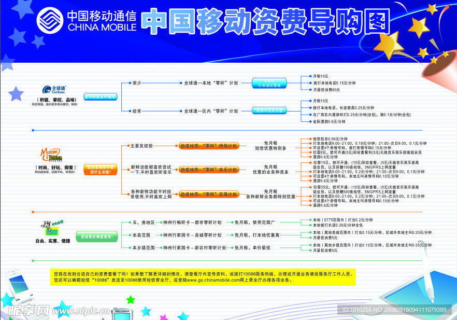This screenshot has width=457, height=320.
Task: Click the 免月租，单价最低 text
Action: point(252,248)
